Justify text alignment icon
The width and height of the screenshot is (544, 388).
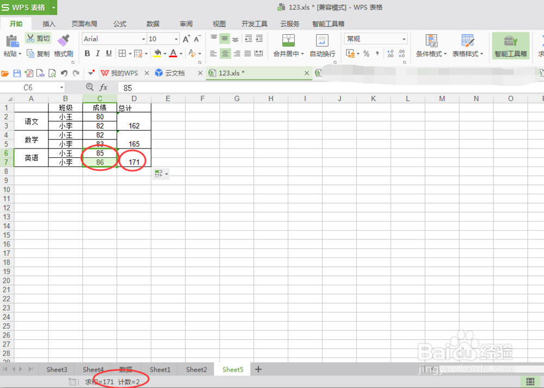click(x=248, y=53)
